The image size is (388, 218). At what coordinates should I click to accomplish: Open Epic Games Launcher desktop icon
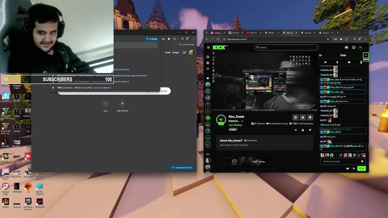tap(28, 203)
